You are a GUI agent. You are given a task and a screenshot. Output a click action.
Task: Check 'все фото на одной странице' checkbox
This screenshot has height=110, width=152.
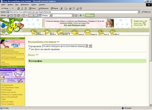point(30,49)
